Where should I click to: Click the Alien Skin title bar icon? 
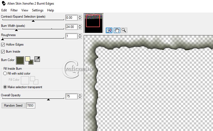(x=4, y=4)
